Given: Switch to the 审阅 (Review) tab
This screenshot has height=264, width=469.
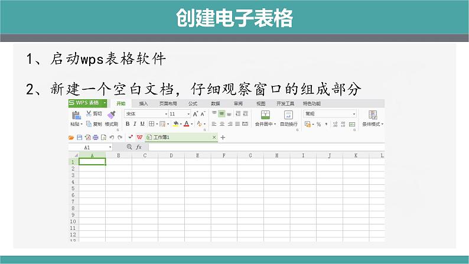Looking at the screenshot, I should pyautogui.click(x=239, y=103).
